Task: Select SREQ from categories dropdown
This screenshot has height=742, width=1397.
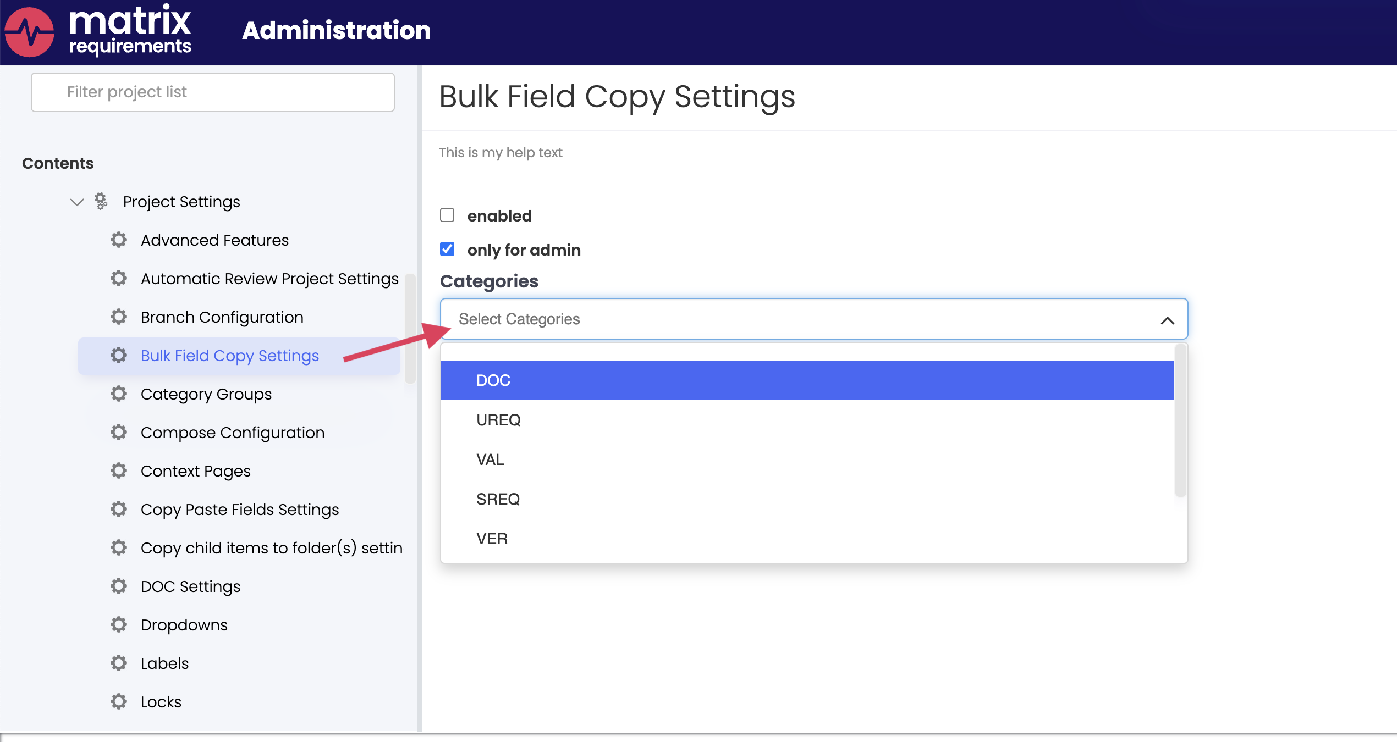Action: pos(499,499)
